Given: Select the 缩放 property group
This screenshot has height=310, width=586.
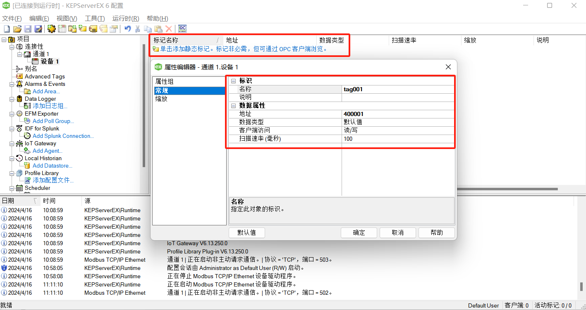Looking at the screenshot, I should pos(161,99).
